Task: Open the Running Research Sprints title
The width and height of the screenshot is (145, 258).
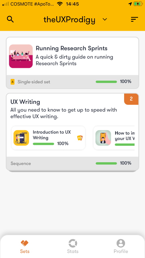Action: tap(72, 48)
